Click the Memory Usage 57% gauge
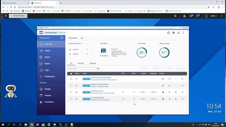The image size is (226, 127). tap(164, 53)
